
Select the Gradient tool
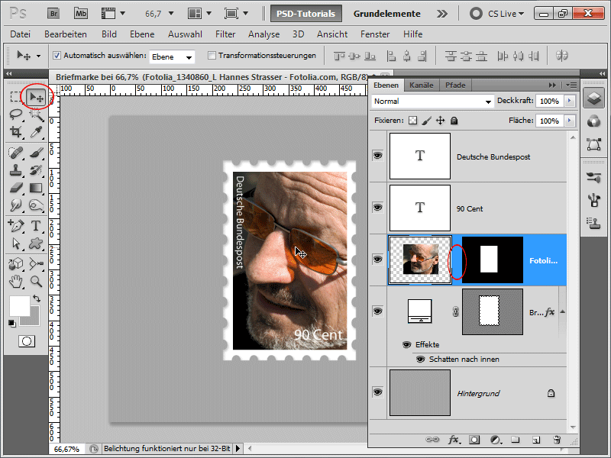point(36,188)
